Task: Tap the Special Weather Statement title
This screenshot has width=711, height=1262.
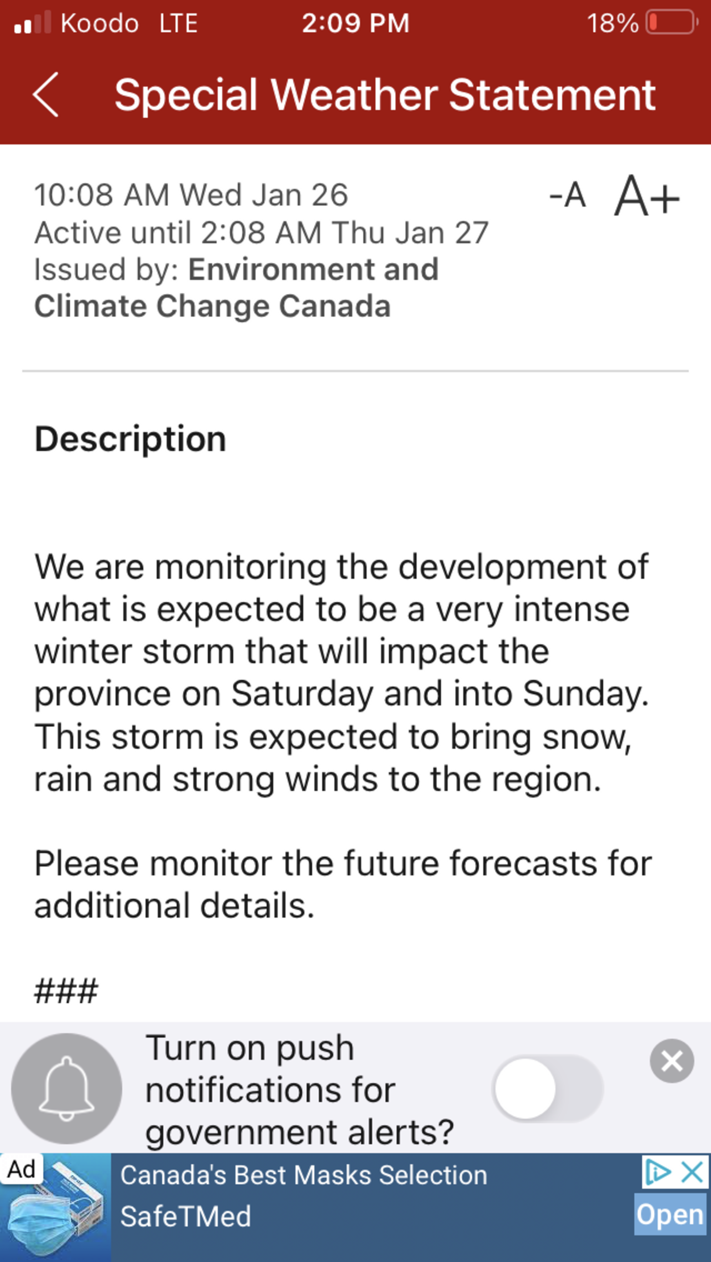Action: [x=385, y=95]
